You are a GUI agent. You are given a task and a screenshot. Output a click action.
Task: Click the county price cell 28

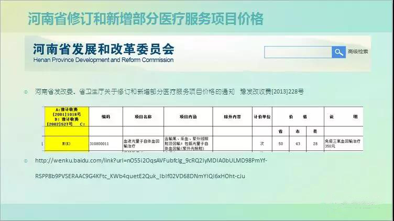click(315, 143)
